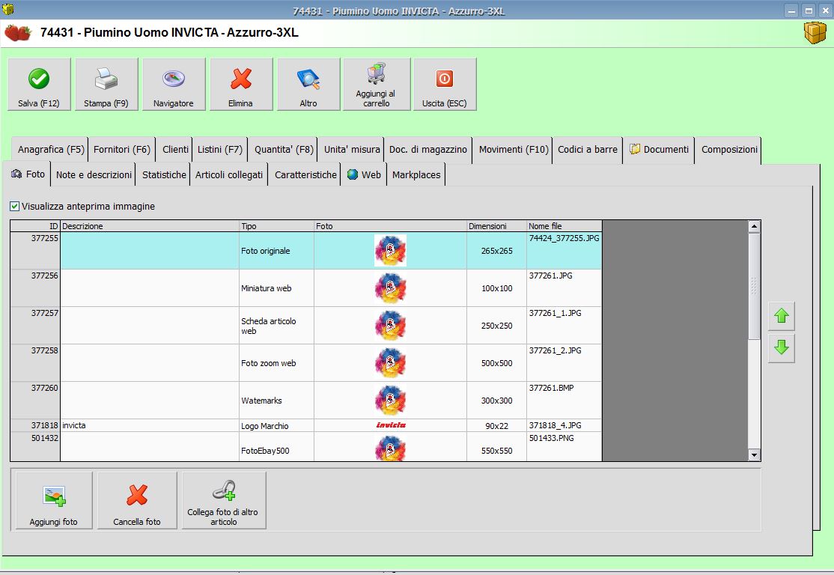Click thumbnail of FotoEbay500 row
The width and height of the screenshot is (834, 575).
tap(390, 448)
